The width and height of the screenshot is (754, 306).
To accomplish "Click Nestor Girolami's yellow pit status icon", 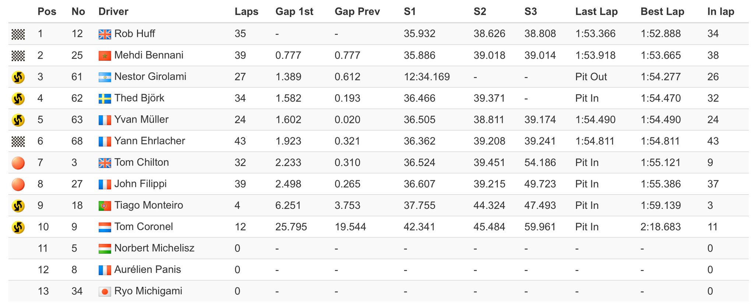I will click(x=18, y=77).
